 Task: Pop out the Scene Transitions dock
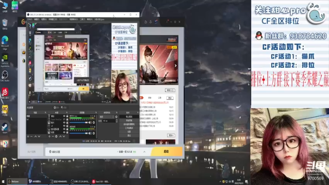(x=117, y=113)
